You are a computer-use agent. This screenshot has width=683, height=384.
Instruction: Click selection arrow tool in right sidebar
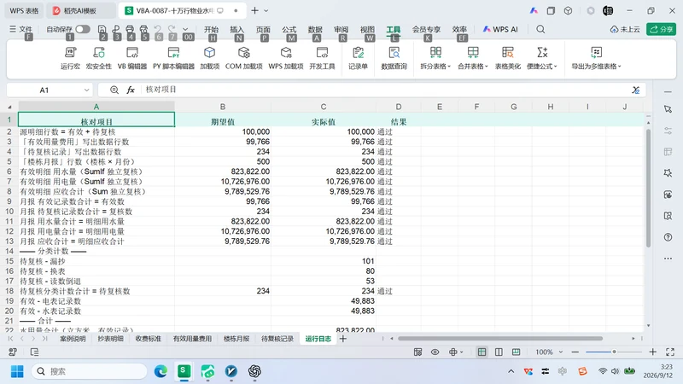pos(668,109)
